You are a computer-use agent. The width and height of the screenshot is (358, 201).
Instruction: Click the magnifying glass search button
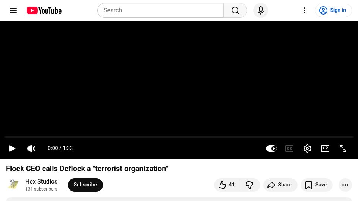click(x=235, y=10)
